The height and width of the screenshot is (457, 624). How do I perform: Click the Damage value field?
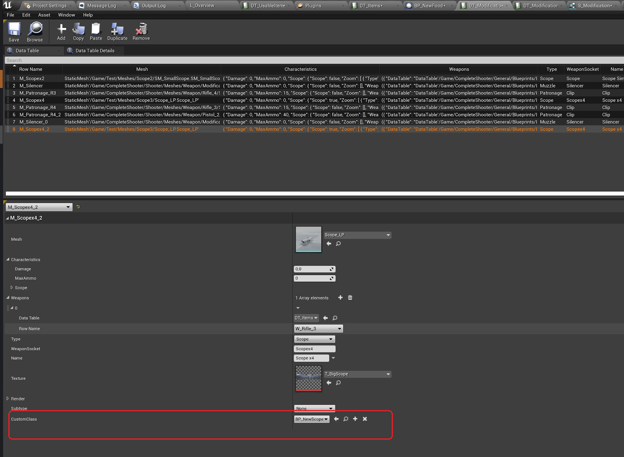(x=314, y=269)
